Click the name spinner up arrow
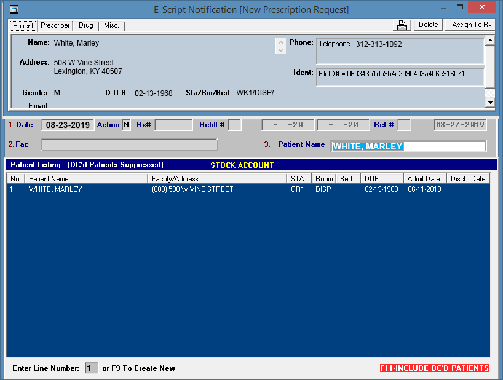The image size is (503, 380). pos(281,42)
